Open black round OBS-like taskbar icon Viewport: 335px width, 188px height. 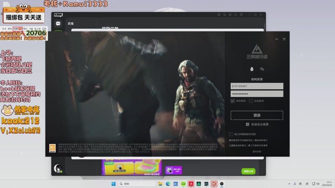coord(222,184)
